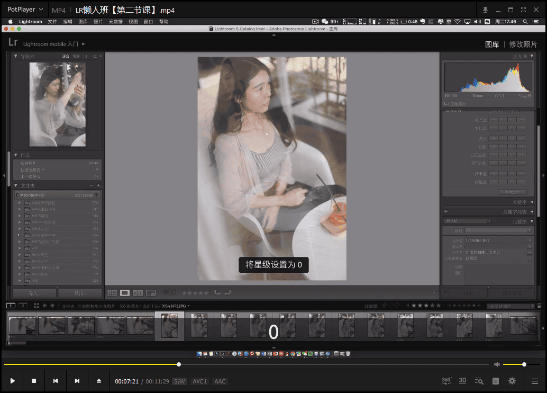Screen dimensions: 547x393
Task: Open the 关闭过滤器 filter preset dropdown
Action: click(510, 306)
